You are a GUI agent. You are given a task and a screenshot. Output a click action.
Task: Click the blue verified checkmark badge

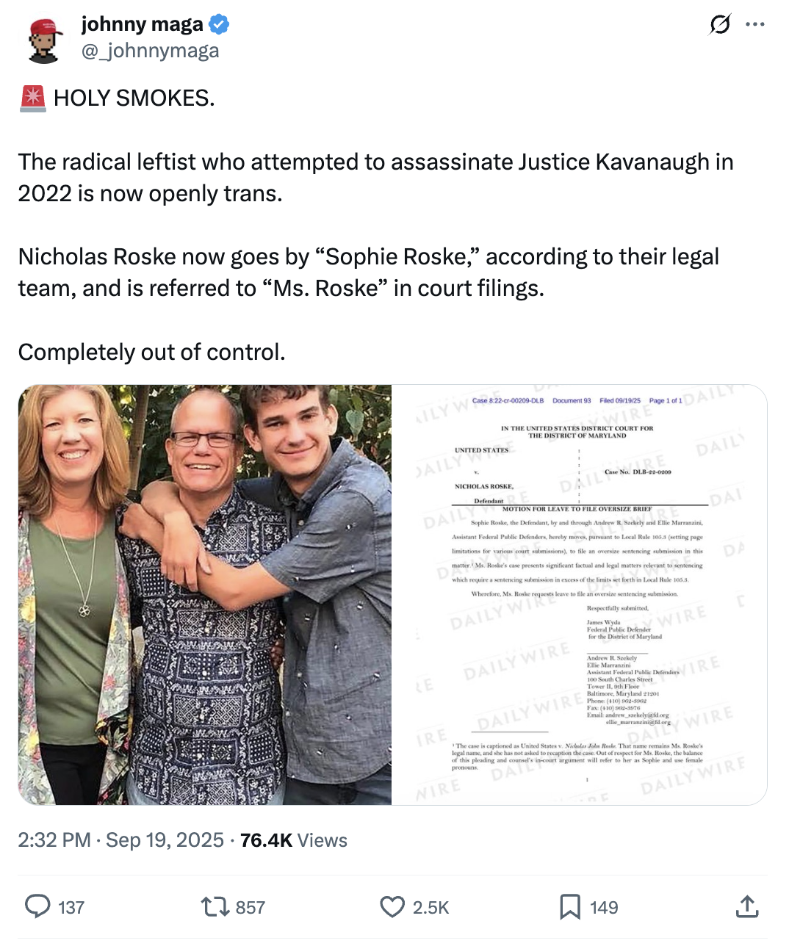coord(219,25)
